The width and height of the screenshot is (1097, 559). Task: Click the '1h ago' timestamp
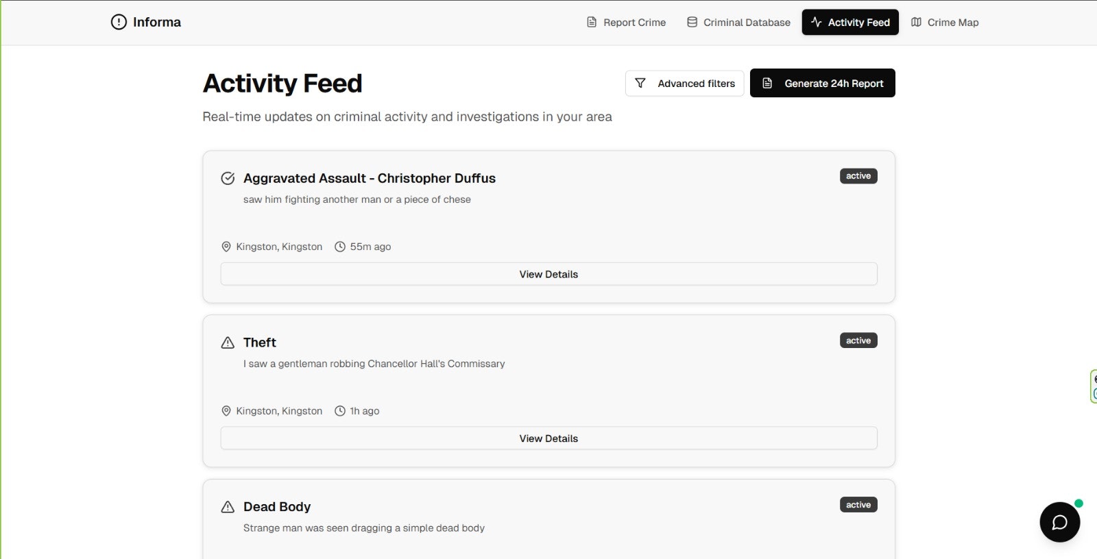[x=365, y=411]
